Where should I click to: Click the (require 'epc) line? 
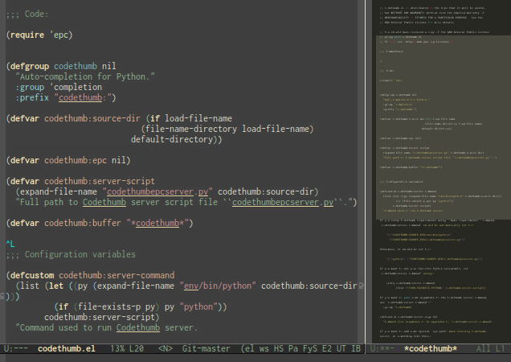[39, 35]
